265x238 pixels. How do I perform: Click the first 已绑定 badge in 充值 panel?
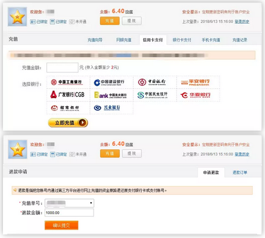pos(39,21)
